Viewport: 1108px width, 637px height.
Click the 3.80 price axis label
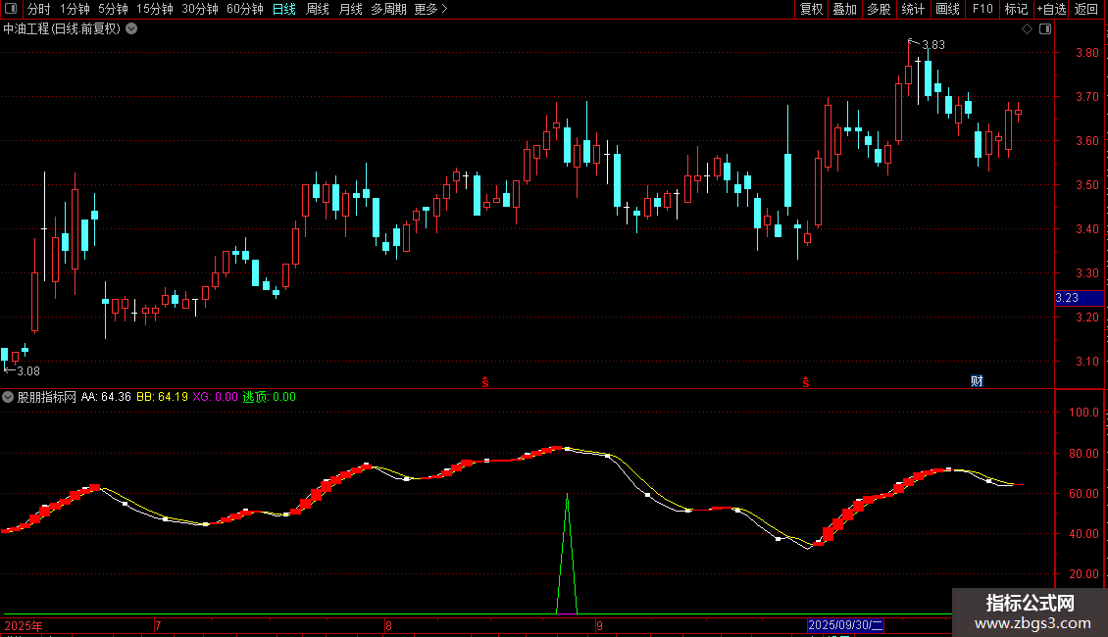coord(1086,52)
